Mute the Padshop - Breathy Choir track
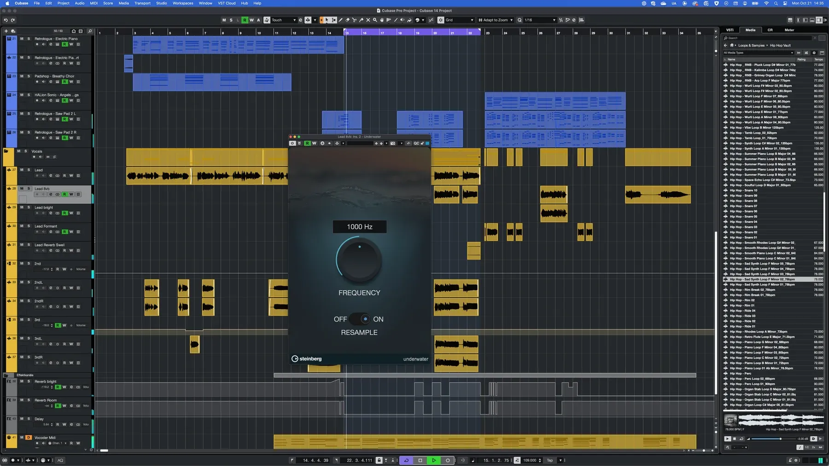 (22, 76)
